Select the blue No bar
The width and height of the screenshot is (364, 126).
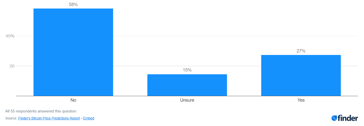click(x=73, y=52)
